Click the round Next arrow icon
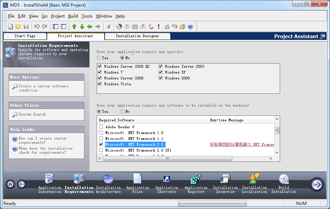Screen dimensions: 330x209 point(317,185)
